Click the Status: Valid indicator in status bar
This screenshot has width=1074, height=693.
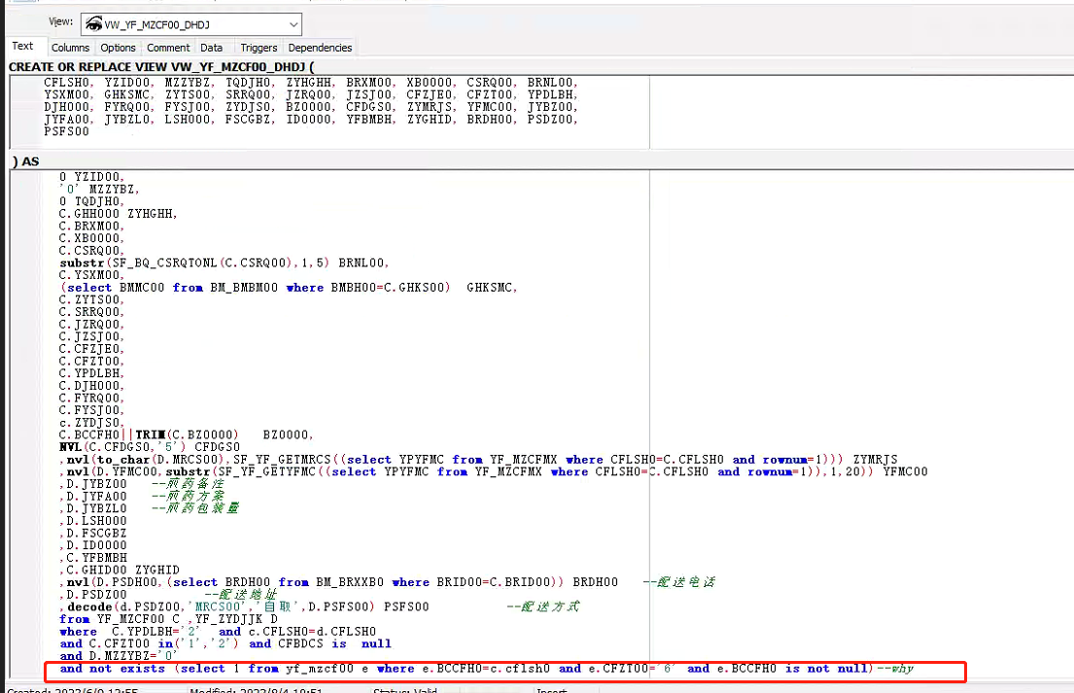402,690
